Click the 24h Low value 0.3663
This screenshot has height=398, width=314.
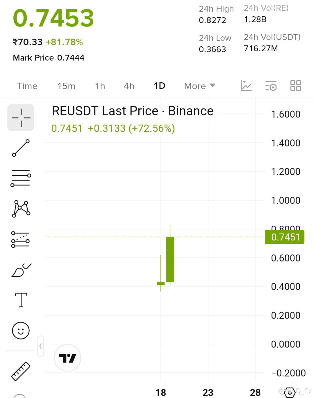pos(212,49)
